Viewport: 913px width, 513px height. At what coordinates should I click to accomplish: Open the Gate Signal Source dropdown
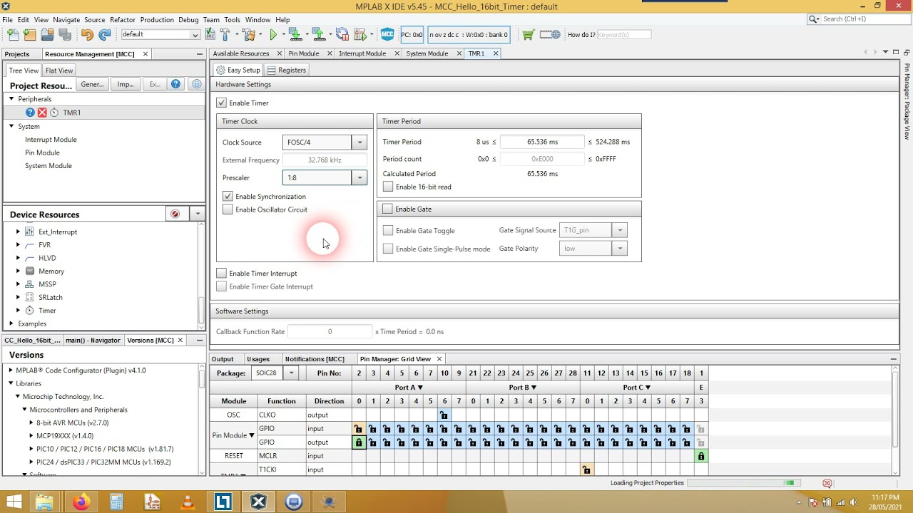620,230
